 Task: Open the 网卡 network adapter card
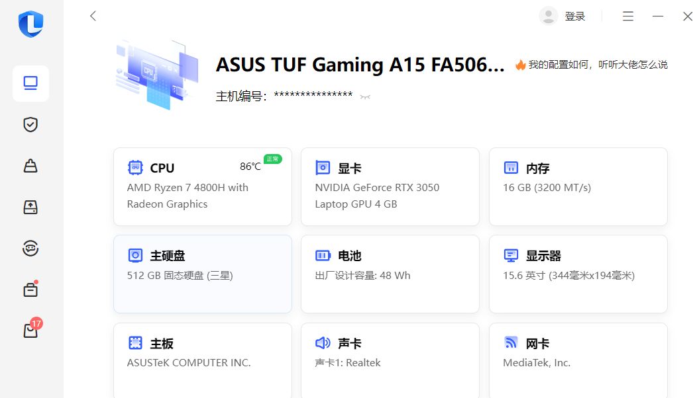[578, 360]
